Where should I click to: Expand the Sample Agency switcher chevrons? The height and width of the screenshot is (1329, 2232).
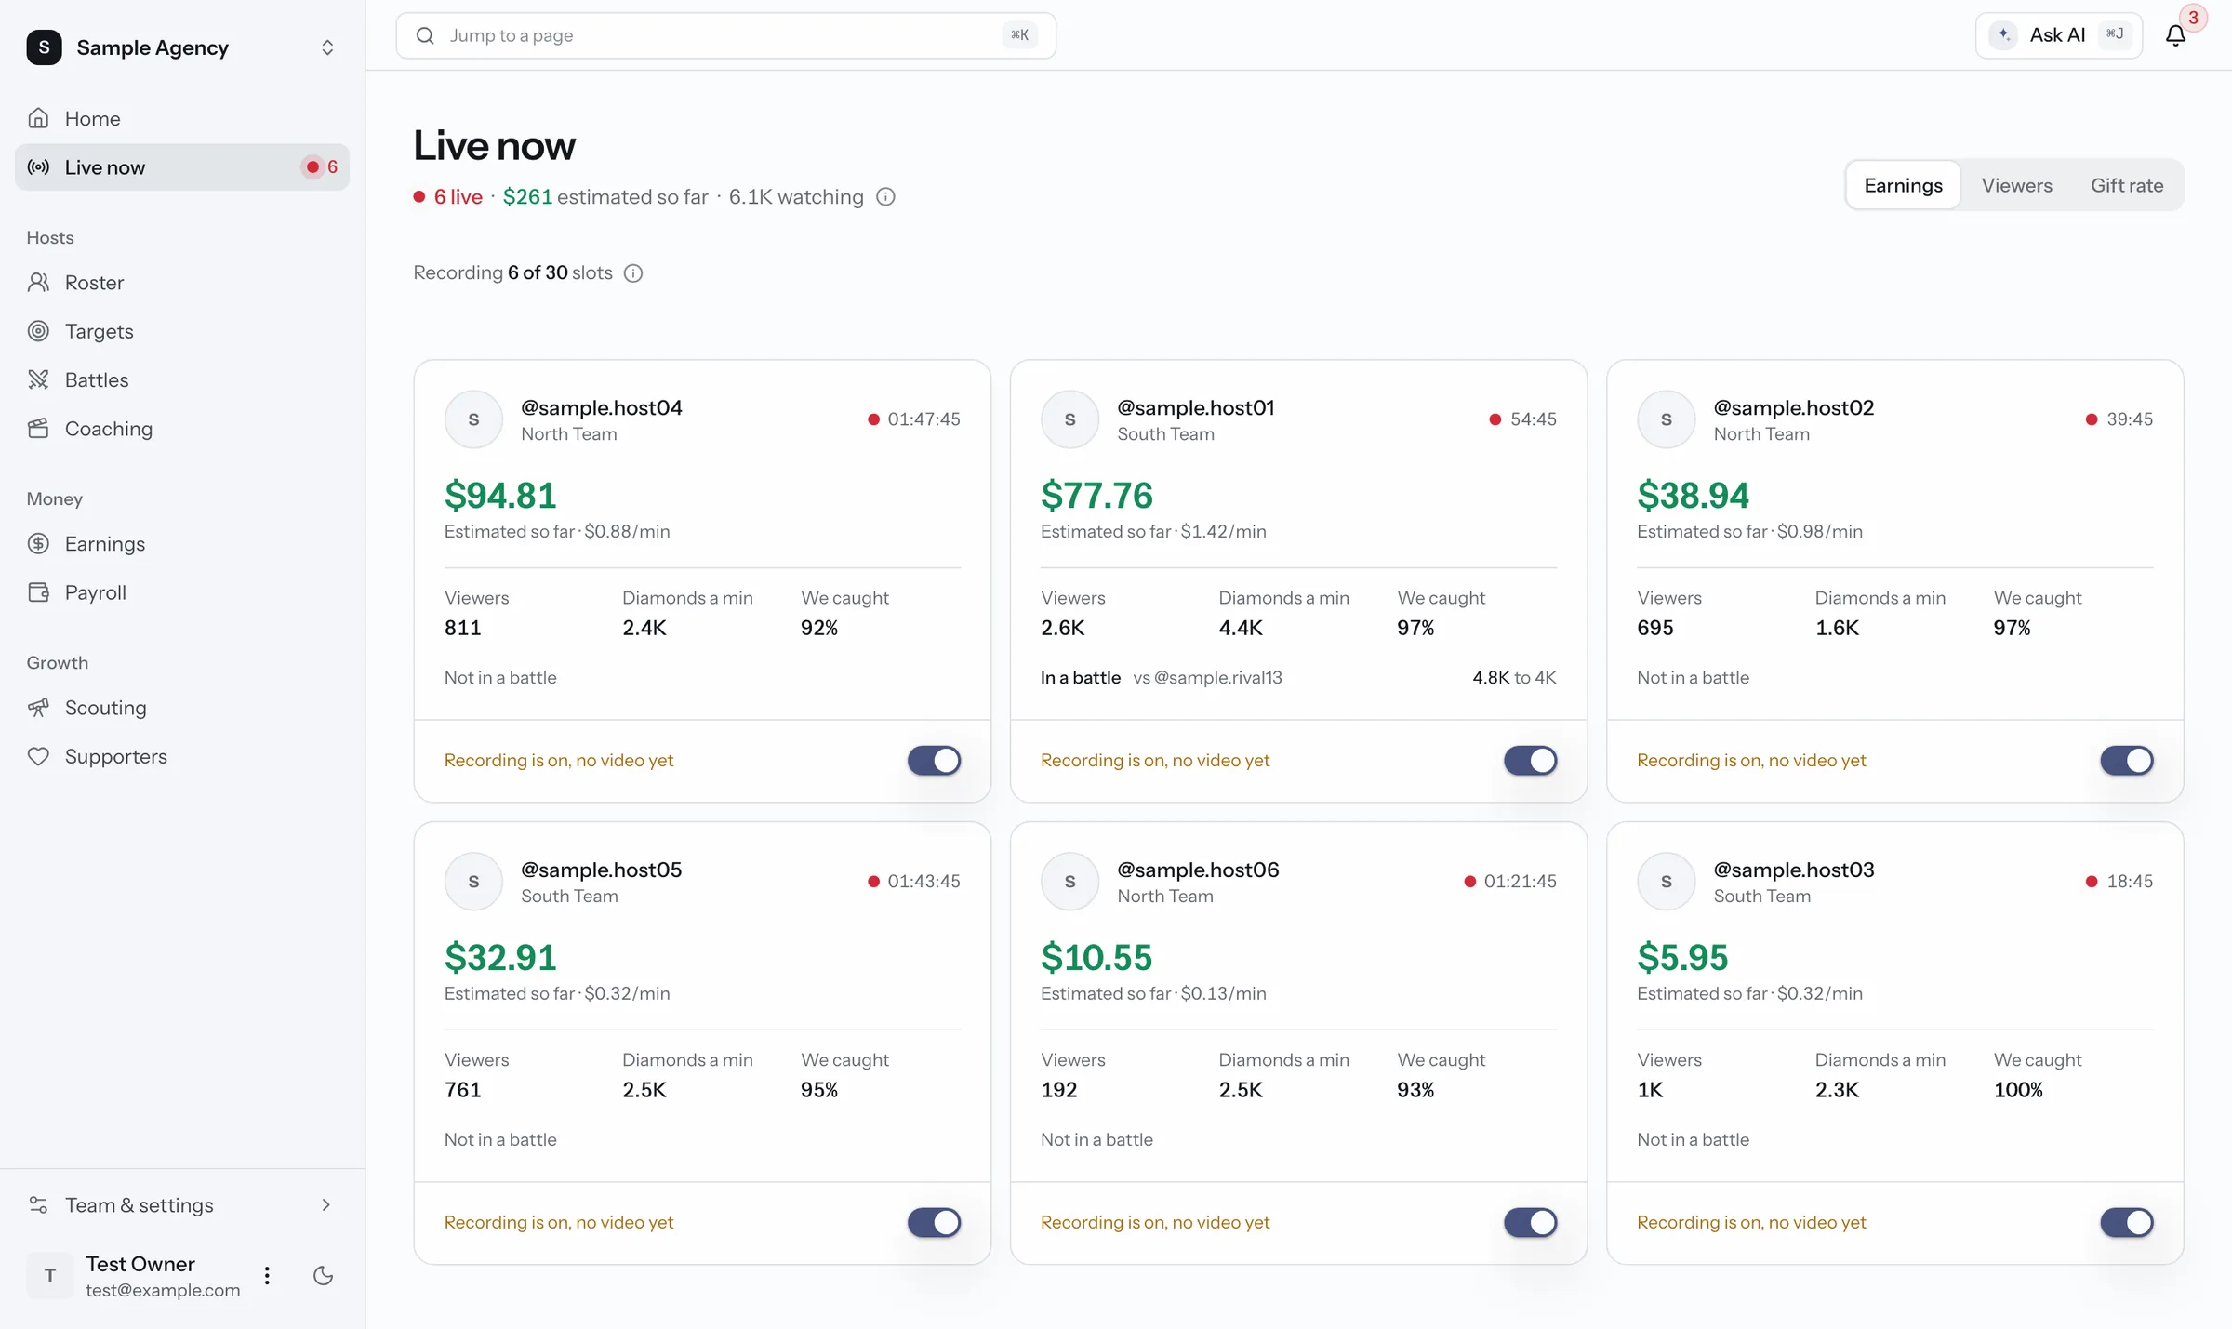[327, 47]
